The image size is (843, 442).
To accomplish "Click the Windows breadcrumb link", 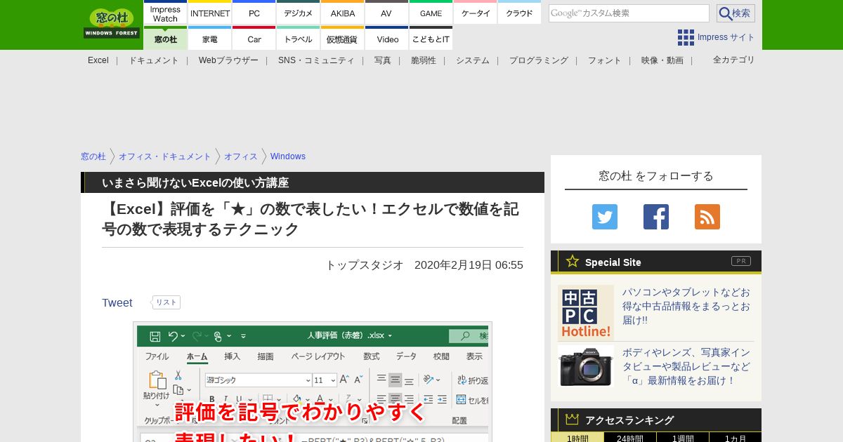I will [x=288, y=156].
